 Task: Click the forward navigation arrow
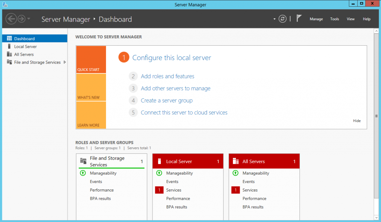tap(22, 19)
